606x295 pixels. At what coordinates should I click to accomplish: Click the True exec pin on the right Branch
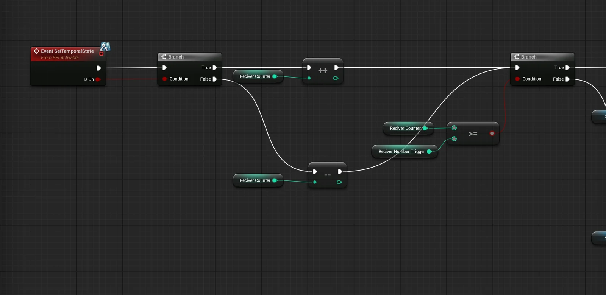click(x=568, y=68)
